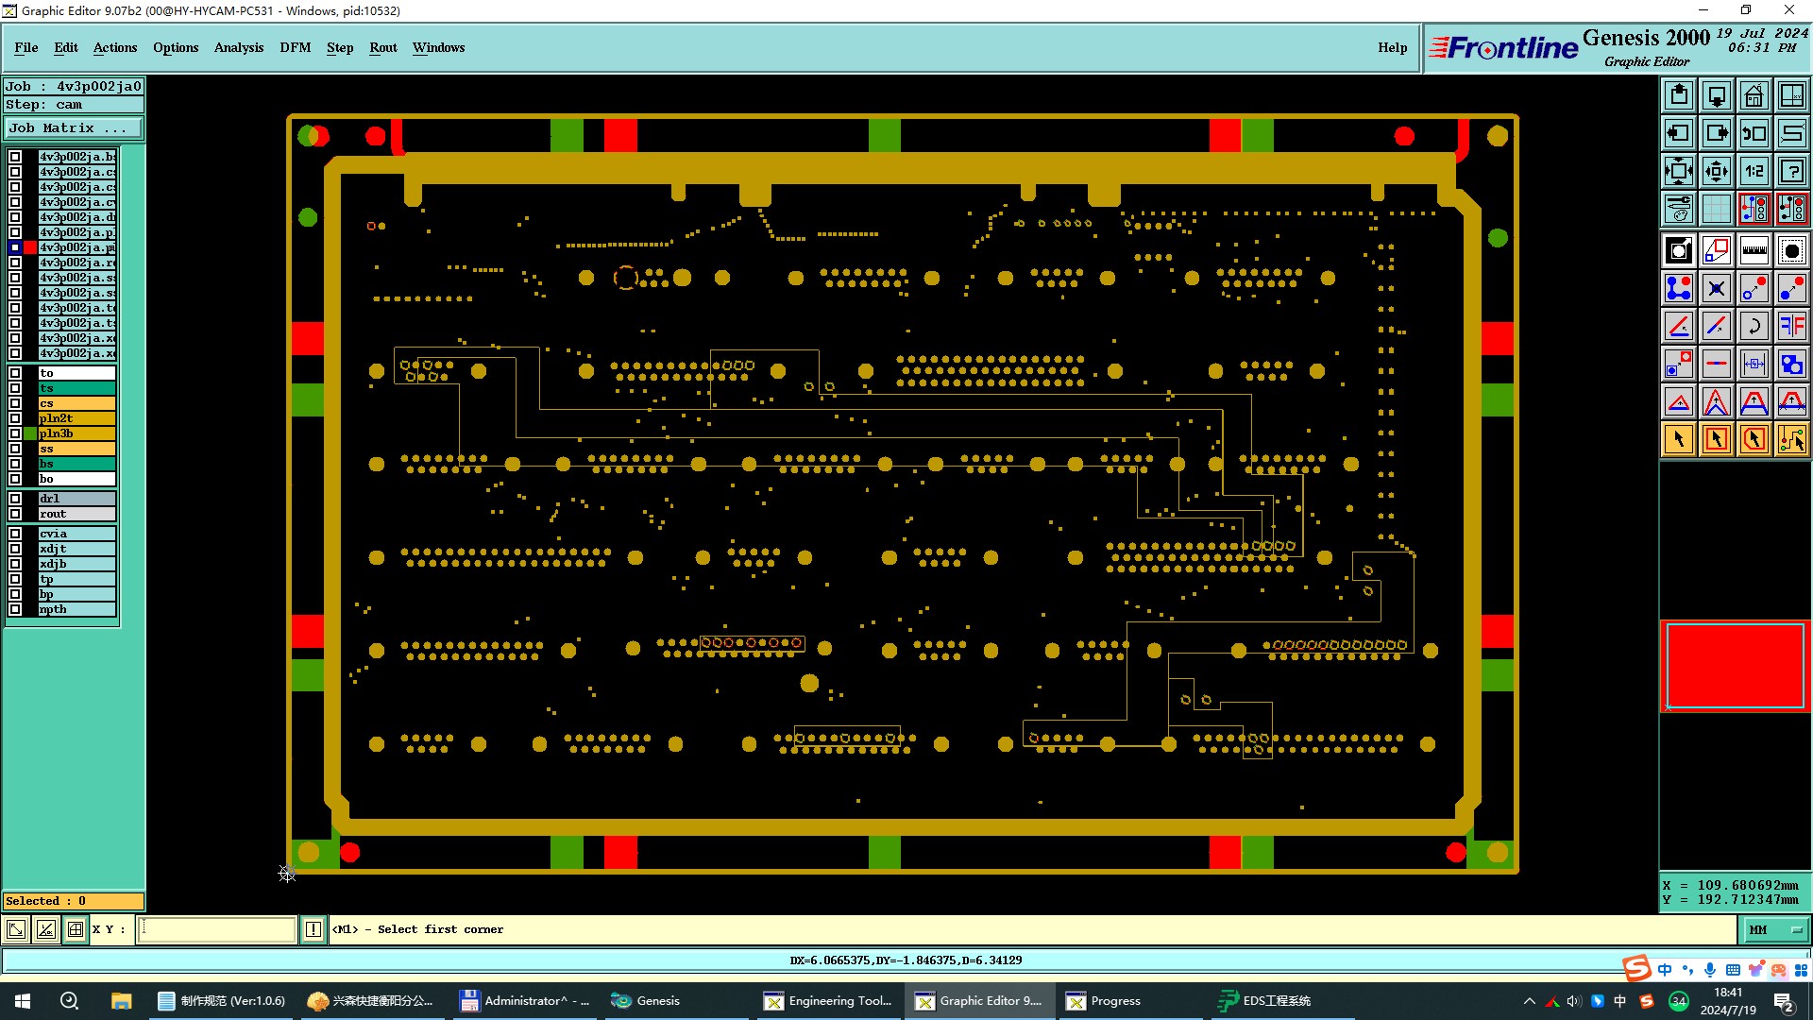Toggle the cs layer display checkbox
Viewport: 1813px width, 1020px height.
tap(15, 403)
